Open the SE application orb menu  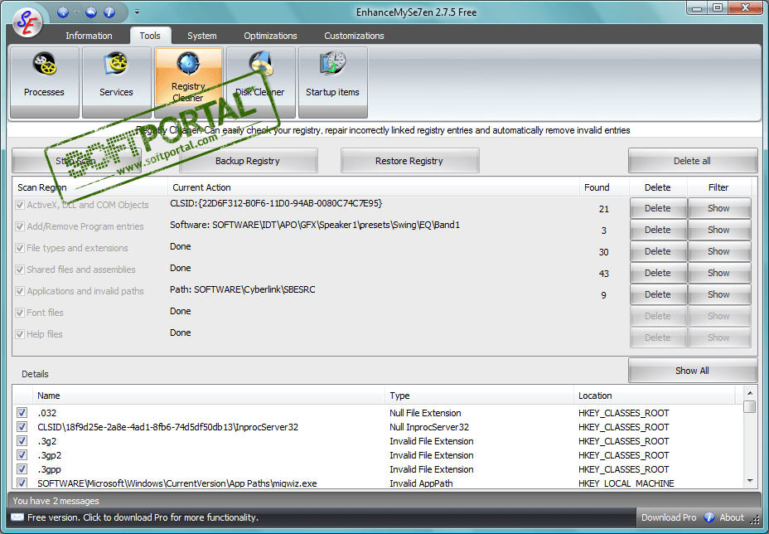point(28,22)
